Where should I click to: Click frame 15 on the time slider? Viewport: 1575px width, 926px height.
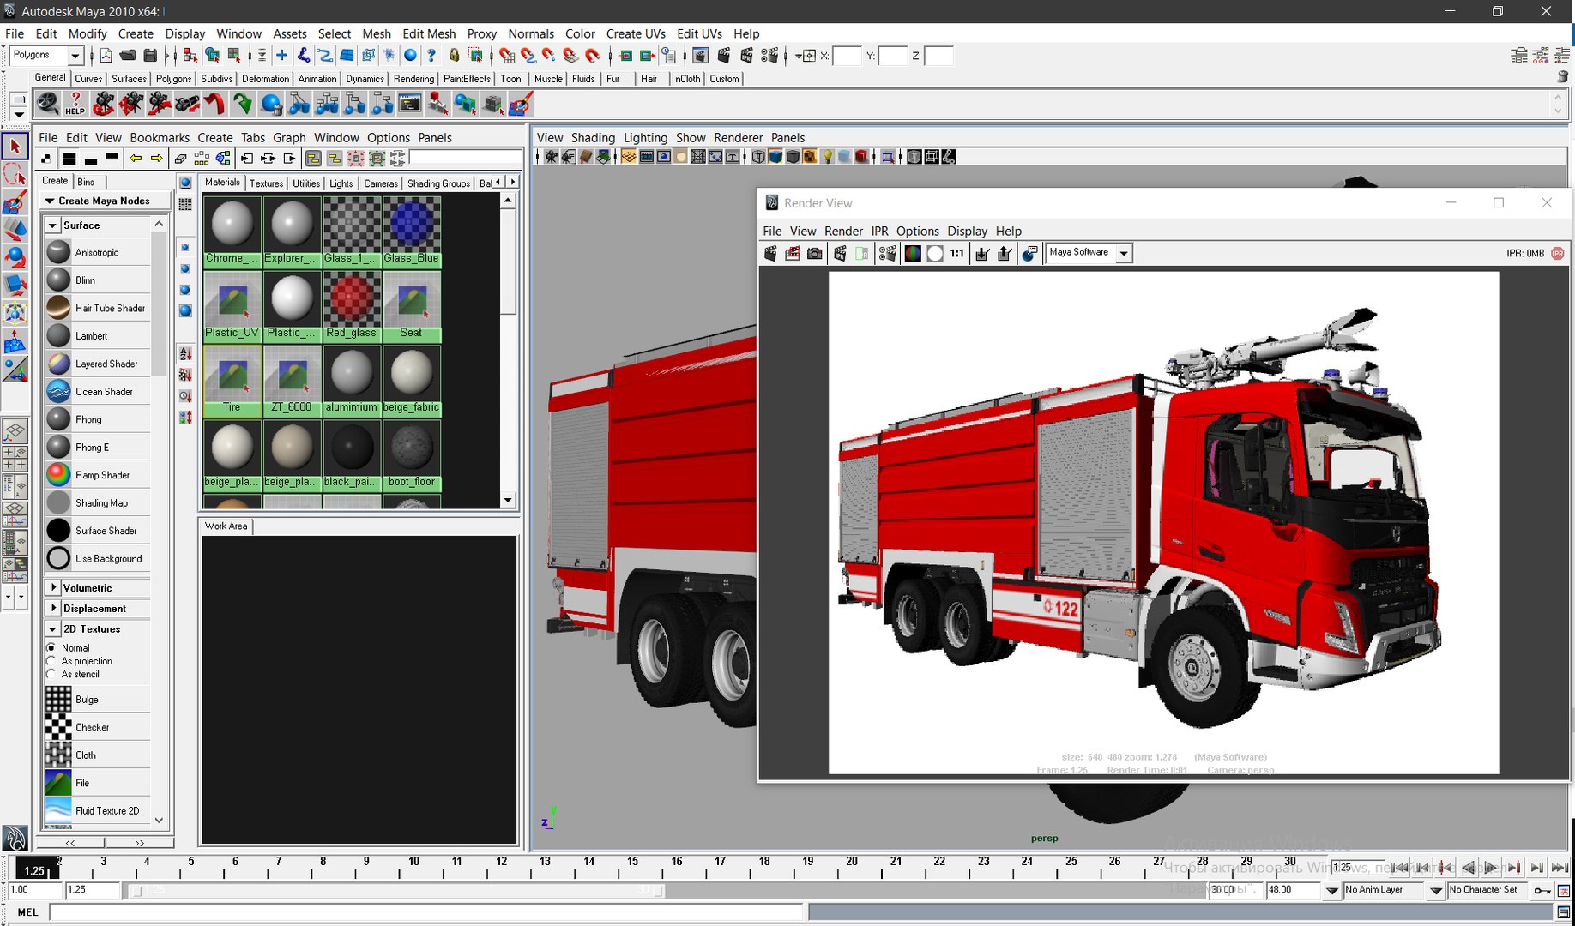pos(633,867)
